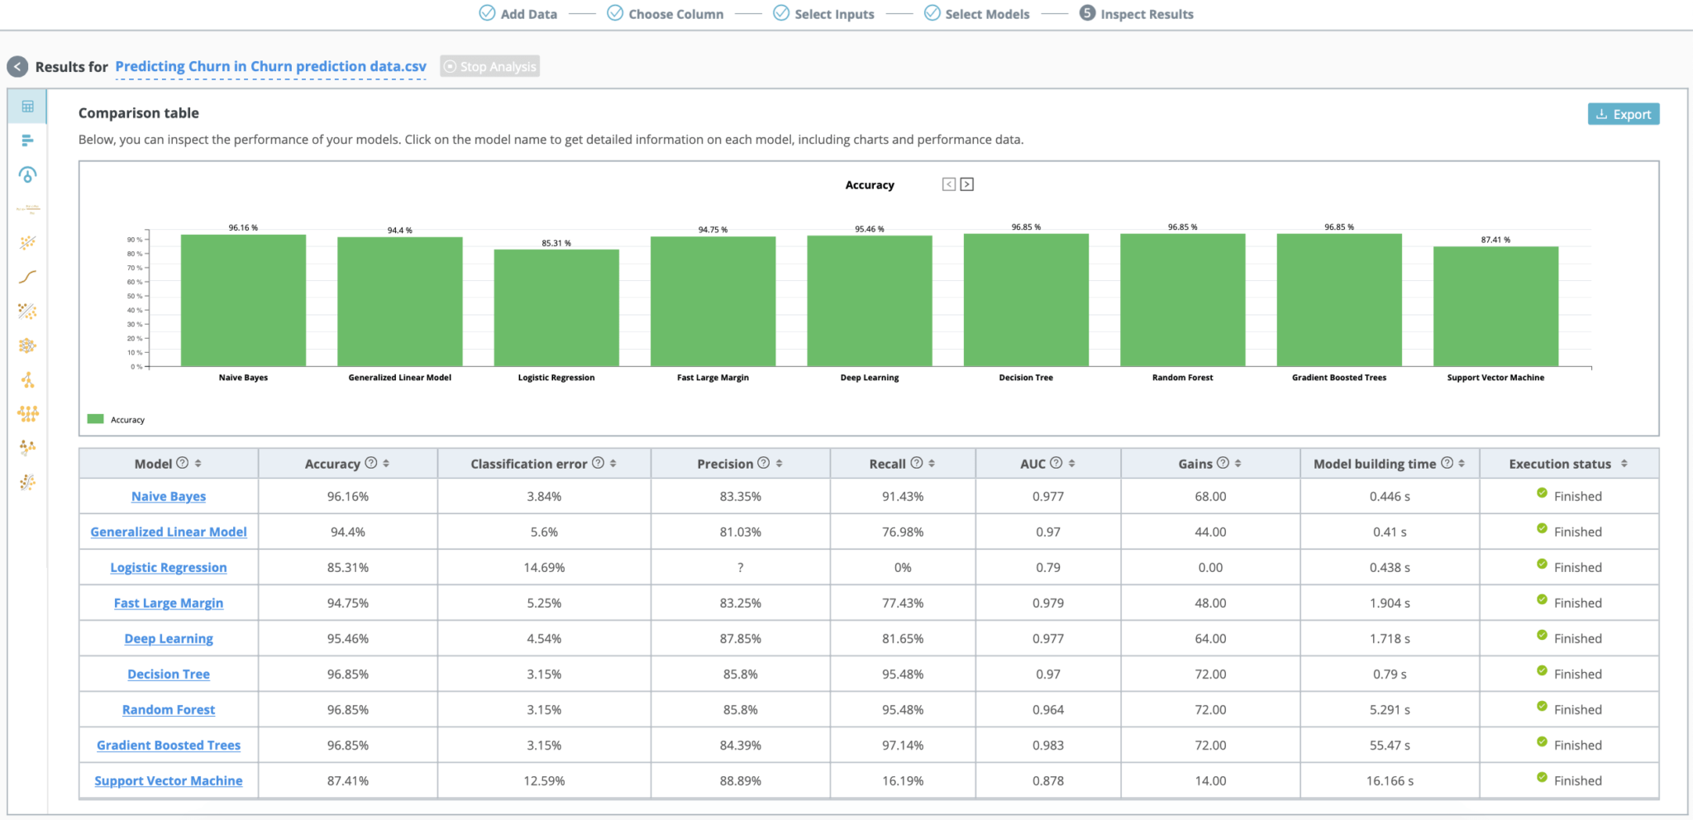Open the Comparison table view
Screen dimensions: 1693x820
click(27, 106)
